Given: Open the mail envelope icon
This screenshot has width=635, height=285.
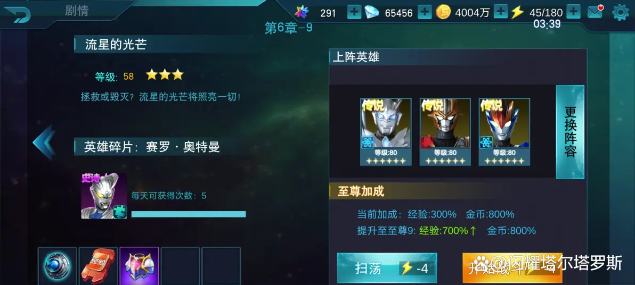Looking at the screenshot, I should point(596,13).
